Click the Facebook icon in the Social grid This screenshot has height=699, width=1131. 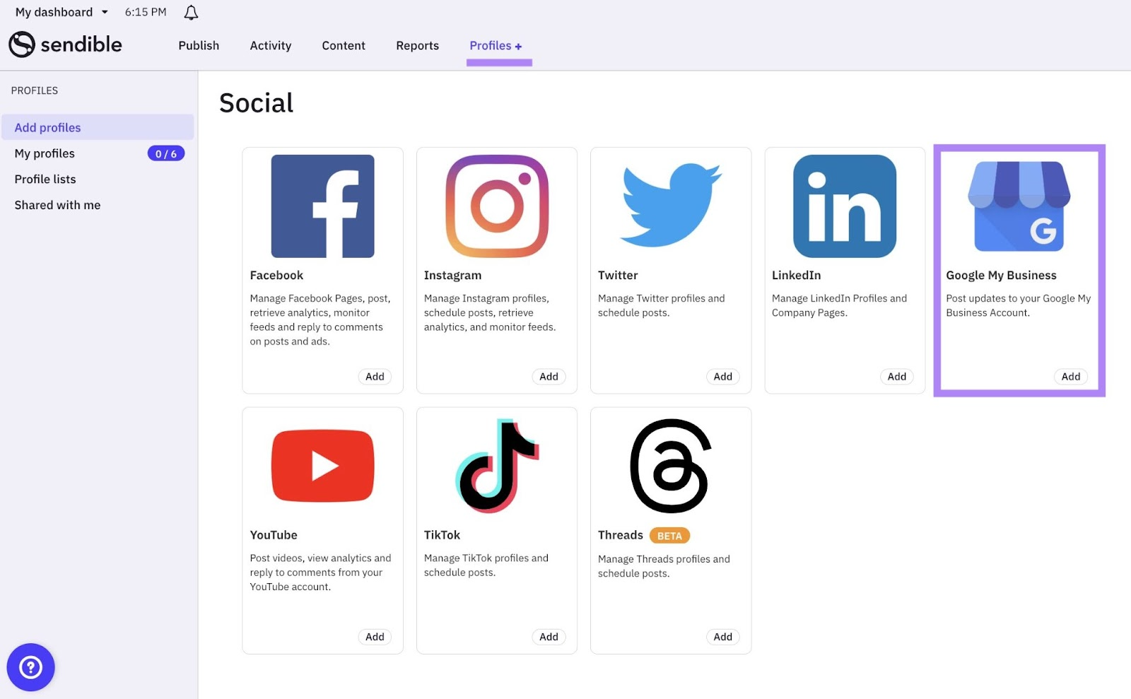tap(322, 206)
